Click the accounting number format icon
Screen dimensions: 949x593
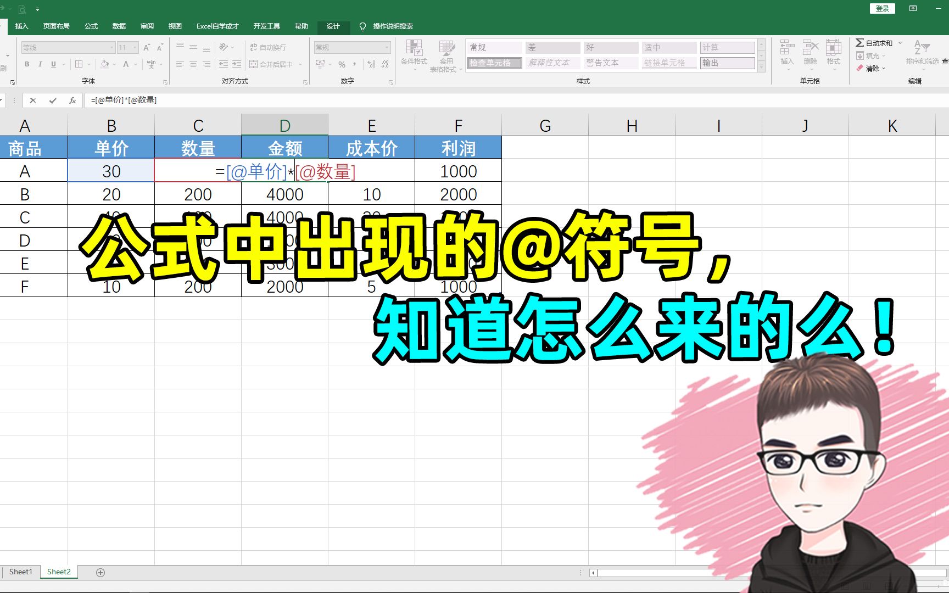(321, 64)
